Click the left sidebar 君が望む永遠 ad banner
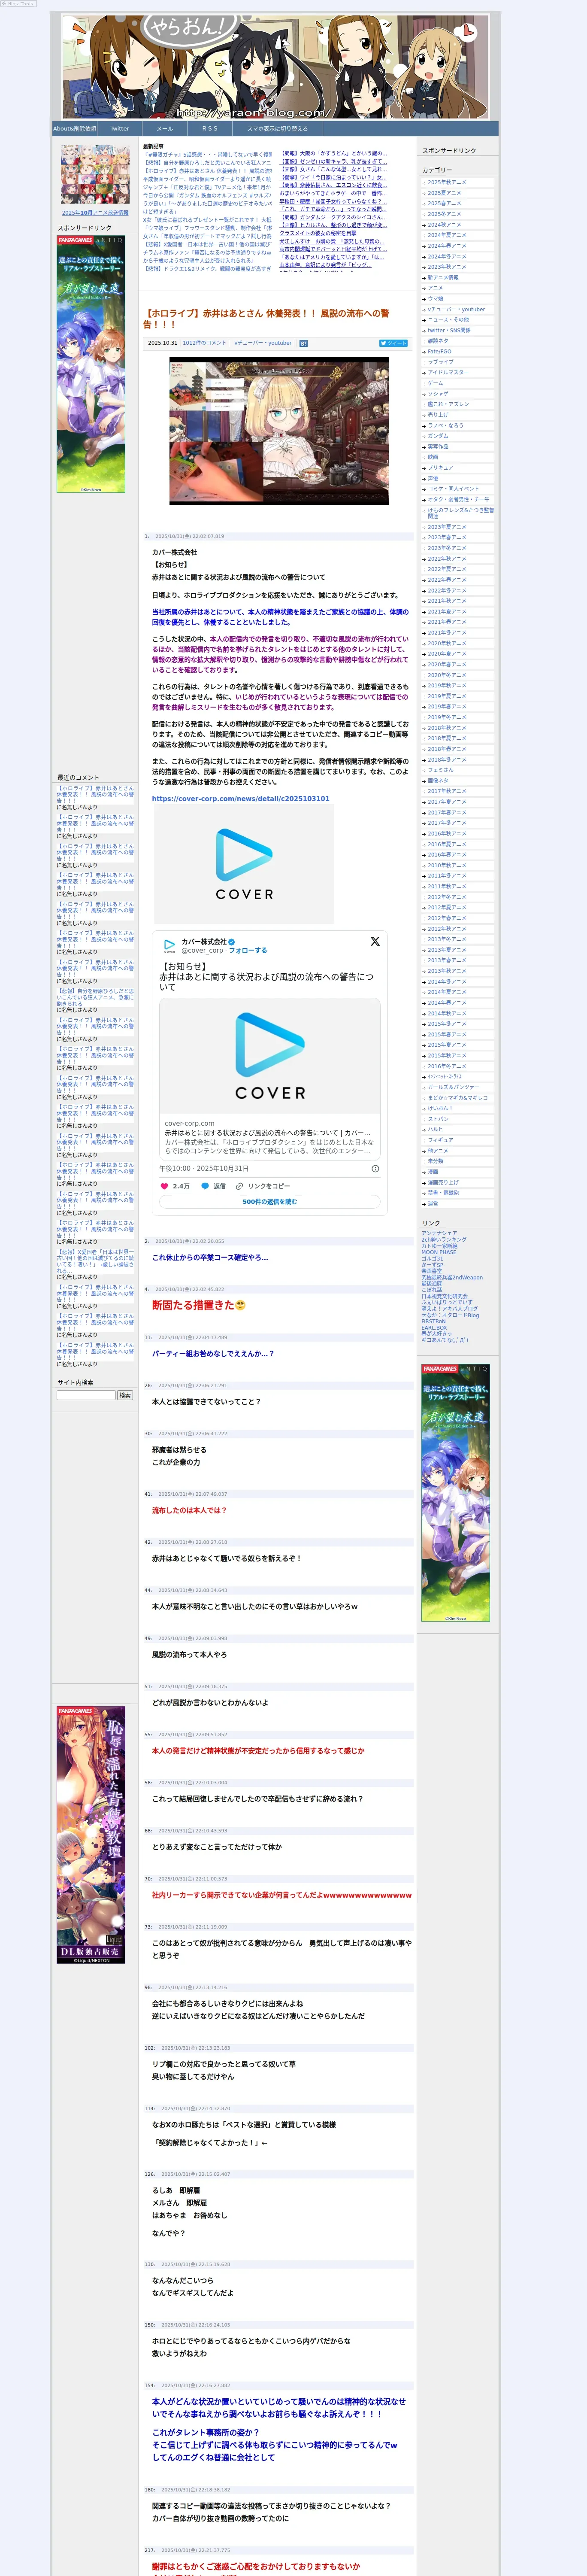 tap(91, 364)
